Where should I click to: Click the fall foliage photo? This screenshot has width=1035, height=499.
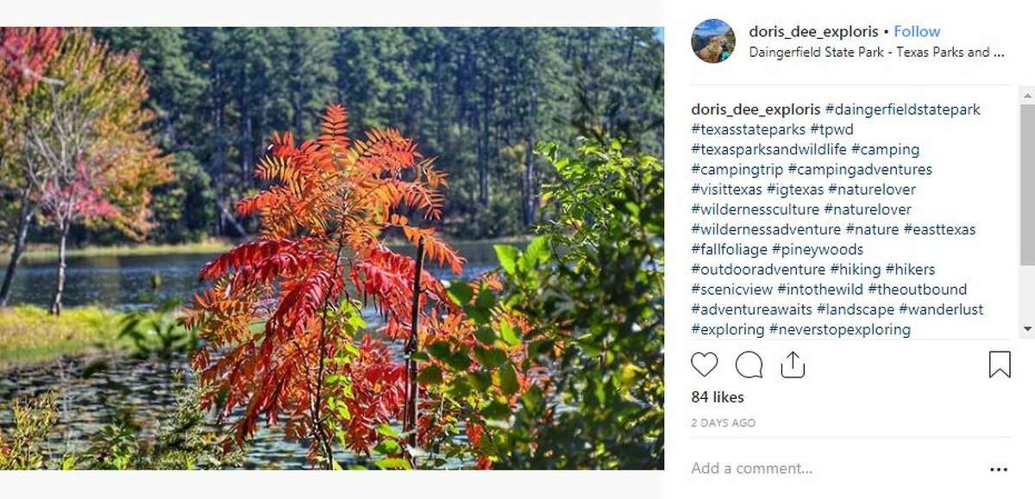[x=332, y=248]
